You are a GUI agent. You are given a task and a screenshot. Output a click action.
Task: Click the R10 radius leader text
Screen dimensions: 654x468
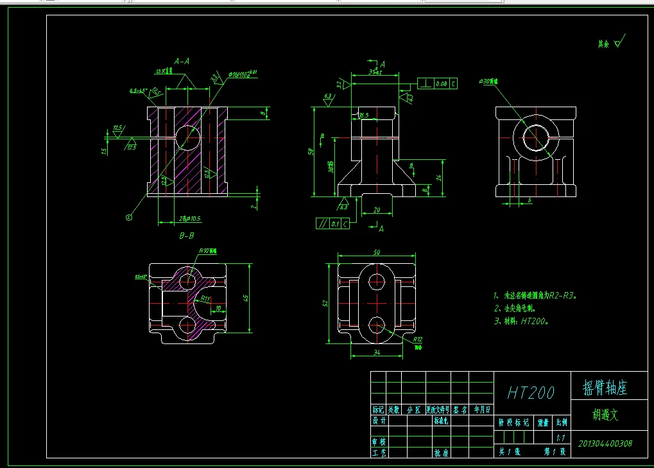[x=208, y=251]
